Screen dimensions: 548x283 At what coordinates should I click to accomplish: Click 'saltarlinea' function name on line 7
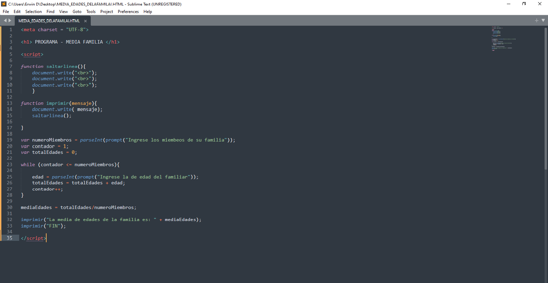pos(62,66)
